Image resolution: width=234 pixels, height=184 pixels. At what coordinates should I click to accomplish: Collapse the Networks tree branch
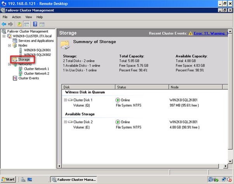pyautogui.click(x=10, y=64)
